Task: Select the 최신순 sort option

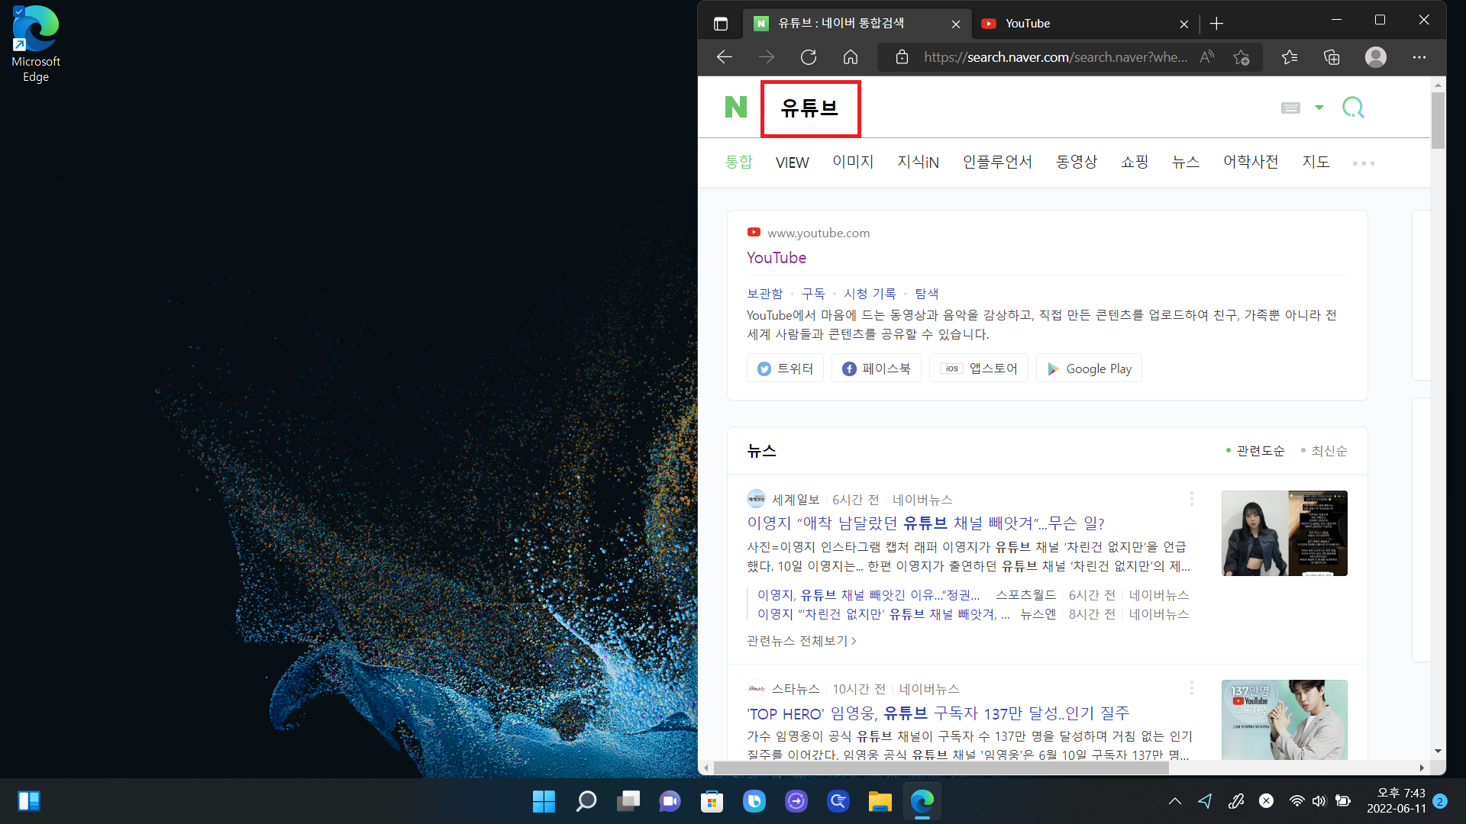Action: (1329, 451)
